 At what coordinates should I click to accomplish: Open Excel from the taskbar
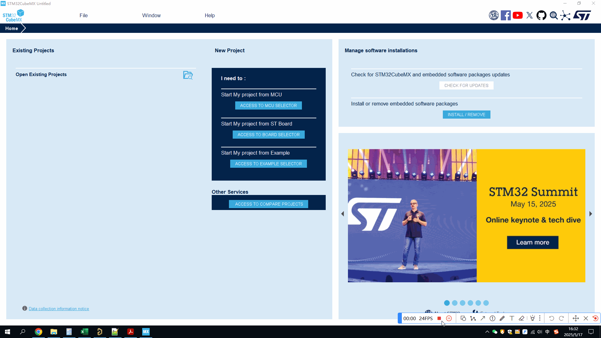85,332
